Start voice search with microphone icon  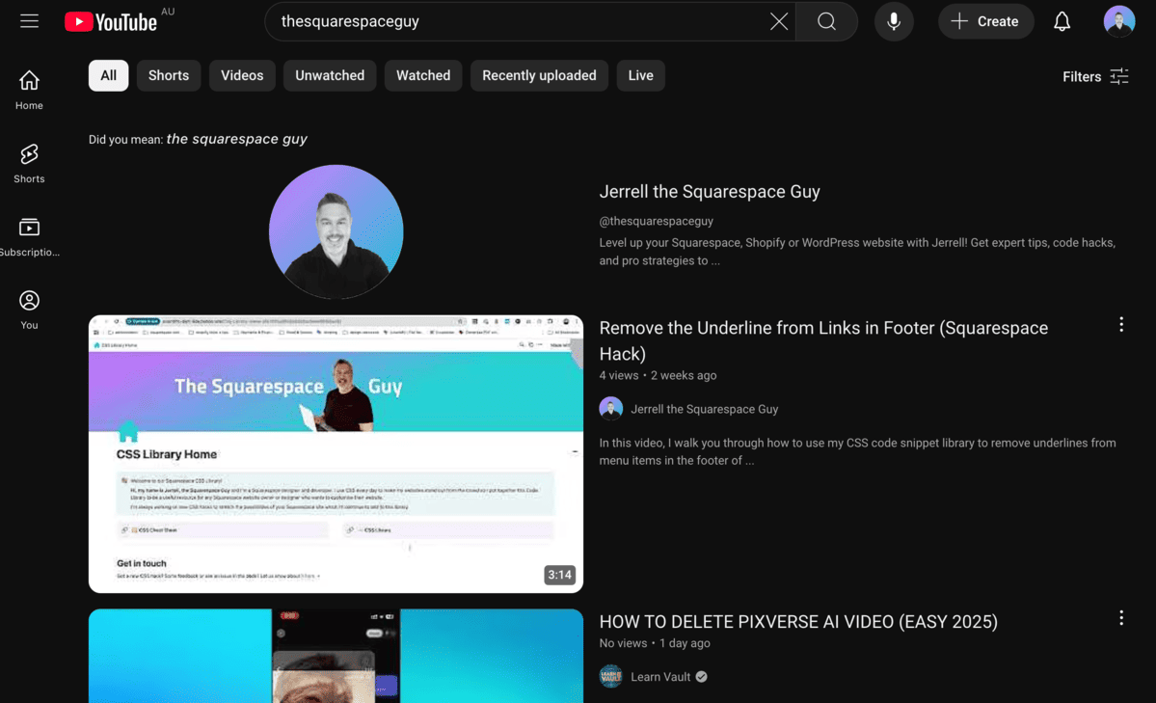click(894, 21)
